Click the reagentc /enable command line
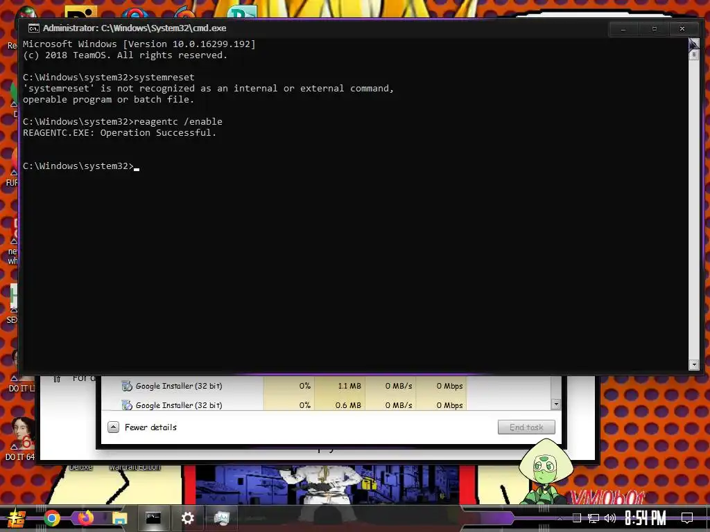The image size is (710, 532). click(123, 122)
